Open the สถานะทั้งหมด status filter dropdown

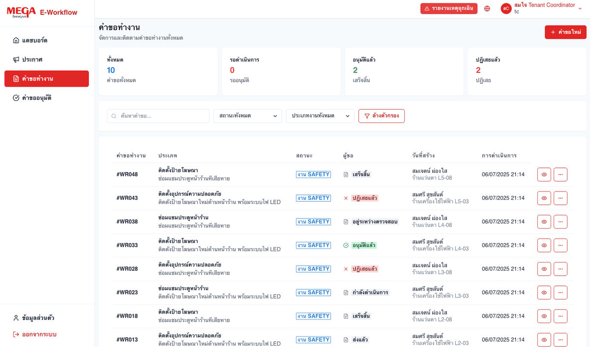click(248, 116)
